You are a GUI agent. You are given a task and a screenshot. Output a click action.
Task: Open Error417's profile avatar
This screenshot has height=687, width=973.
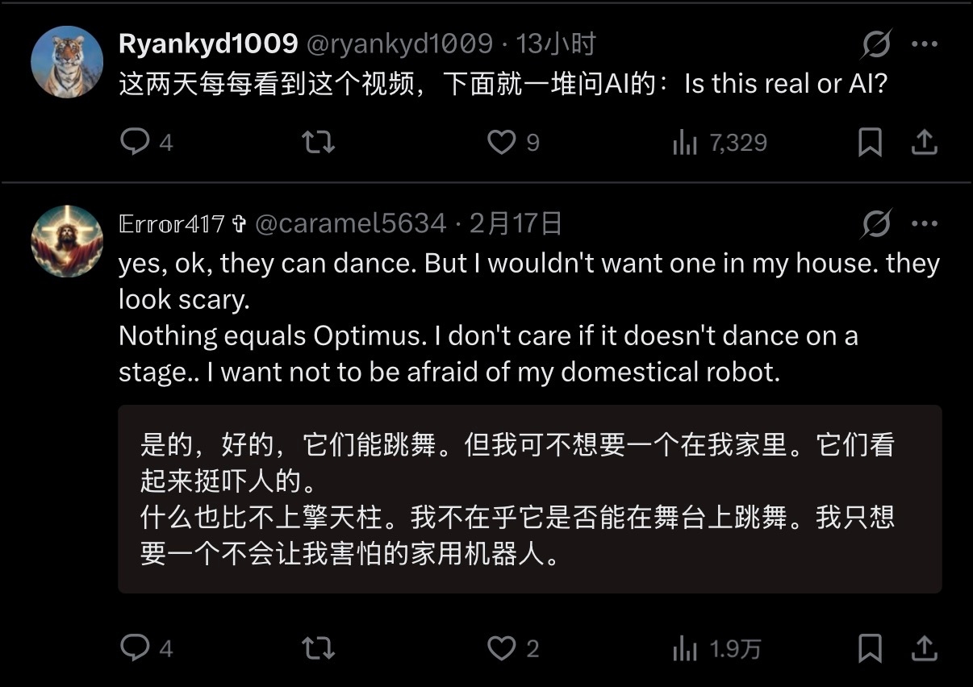click(x=67, y=241)
